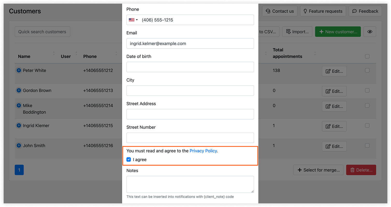The height and width of the screenshot is (207, 391).
Task: Expand Gordon Brown row plus icon
Action: pos(19,90)
